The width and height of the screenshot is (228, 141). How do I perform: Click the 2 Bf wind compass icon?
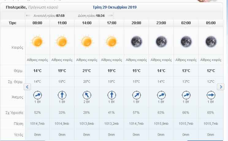87,95
